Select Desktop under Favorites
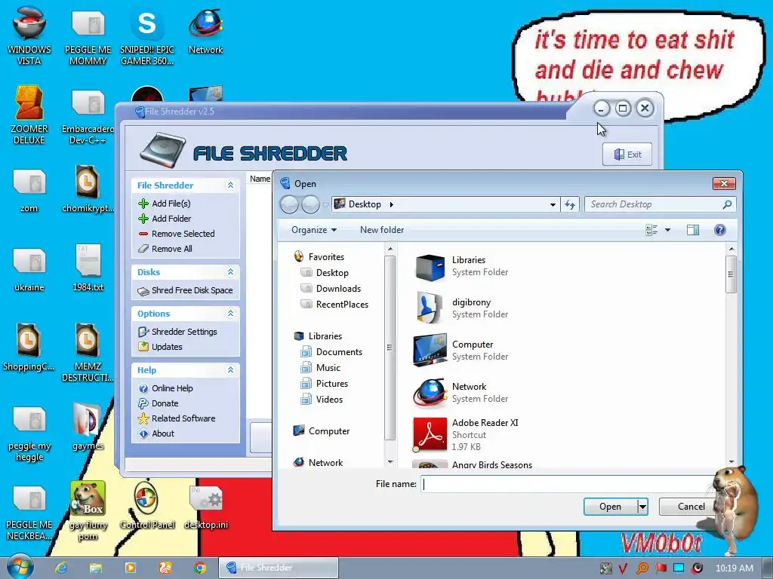The height and width of the screenshot is (579, 773). pos(332,273)
